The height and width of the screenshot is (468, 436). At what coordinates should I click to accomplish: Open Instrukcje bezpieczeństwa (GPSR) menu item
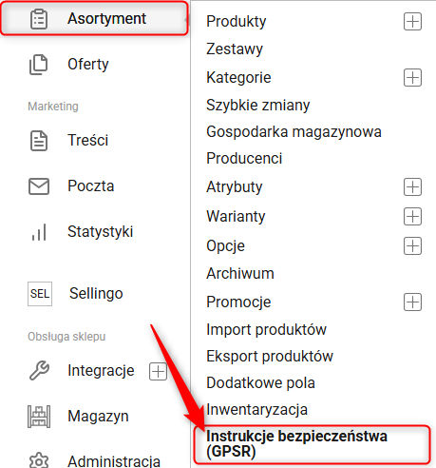(312, 444)
